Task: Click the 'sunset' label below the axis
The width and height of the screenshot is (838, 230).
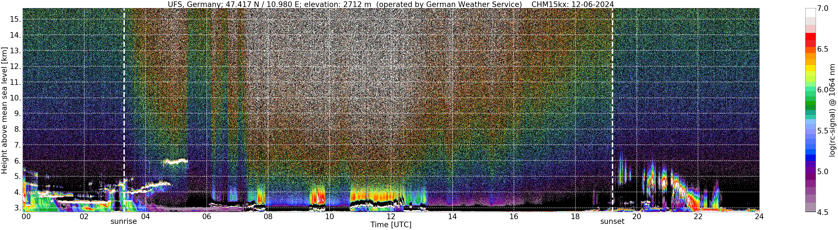Action: (612, 222)
